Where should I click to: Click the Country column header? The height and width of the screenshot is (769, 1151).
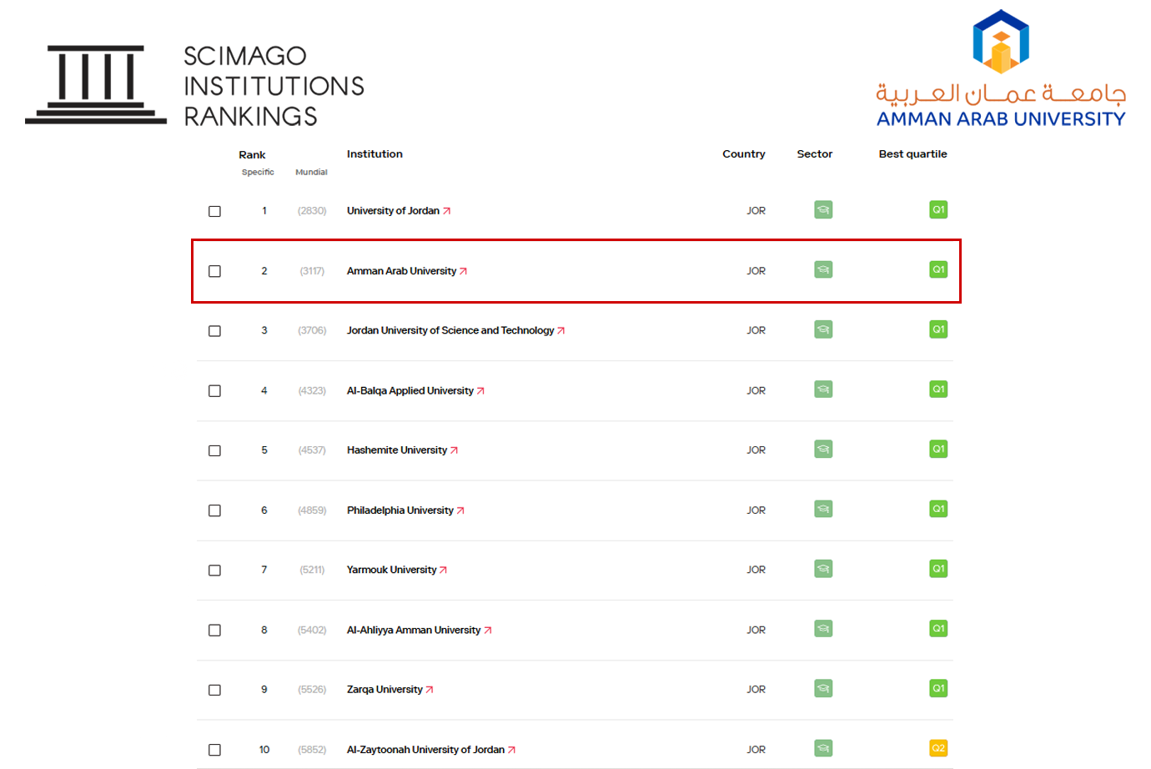[744, 154]
